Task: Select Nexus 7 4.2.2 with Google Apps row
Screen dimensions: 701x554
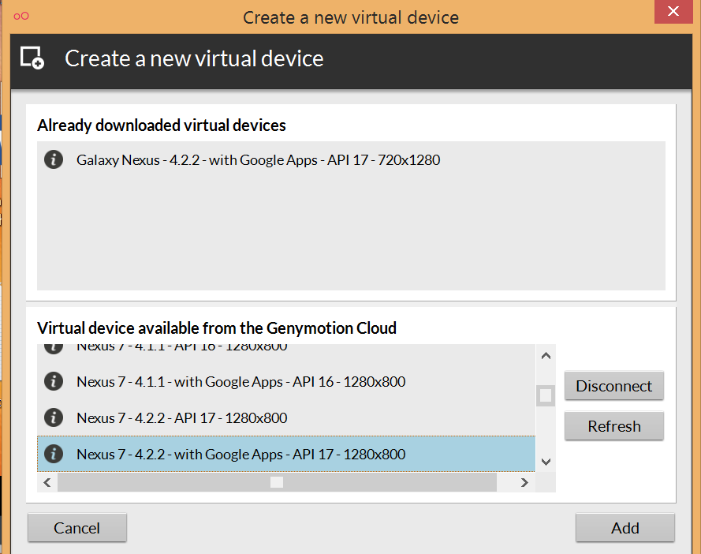Action: [241, 454]
